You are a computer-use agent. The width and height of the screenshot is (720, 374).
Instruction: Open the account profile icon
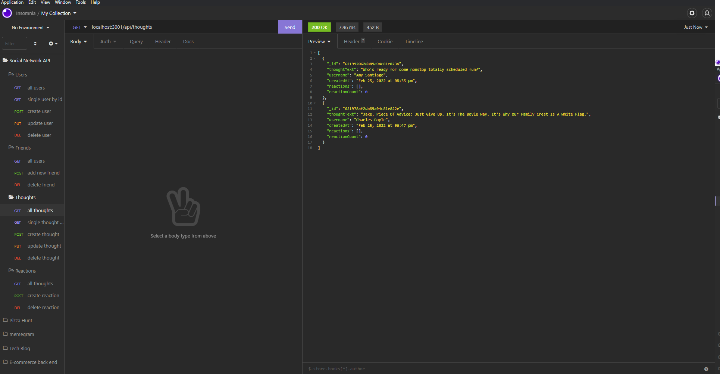[707, 13]
